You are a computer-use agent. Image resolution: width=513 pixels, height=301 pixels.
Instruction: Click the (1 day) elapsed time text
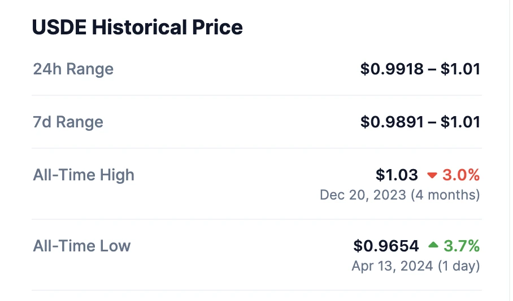459,265
